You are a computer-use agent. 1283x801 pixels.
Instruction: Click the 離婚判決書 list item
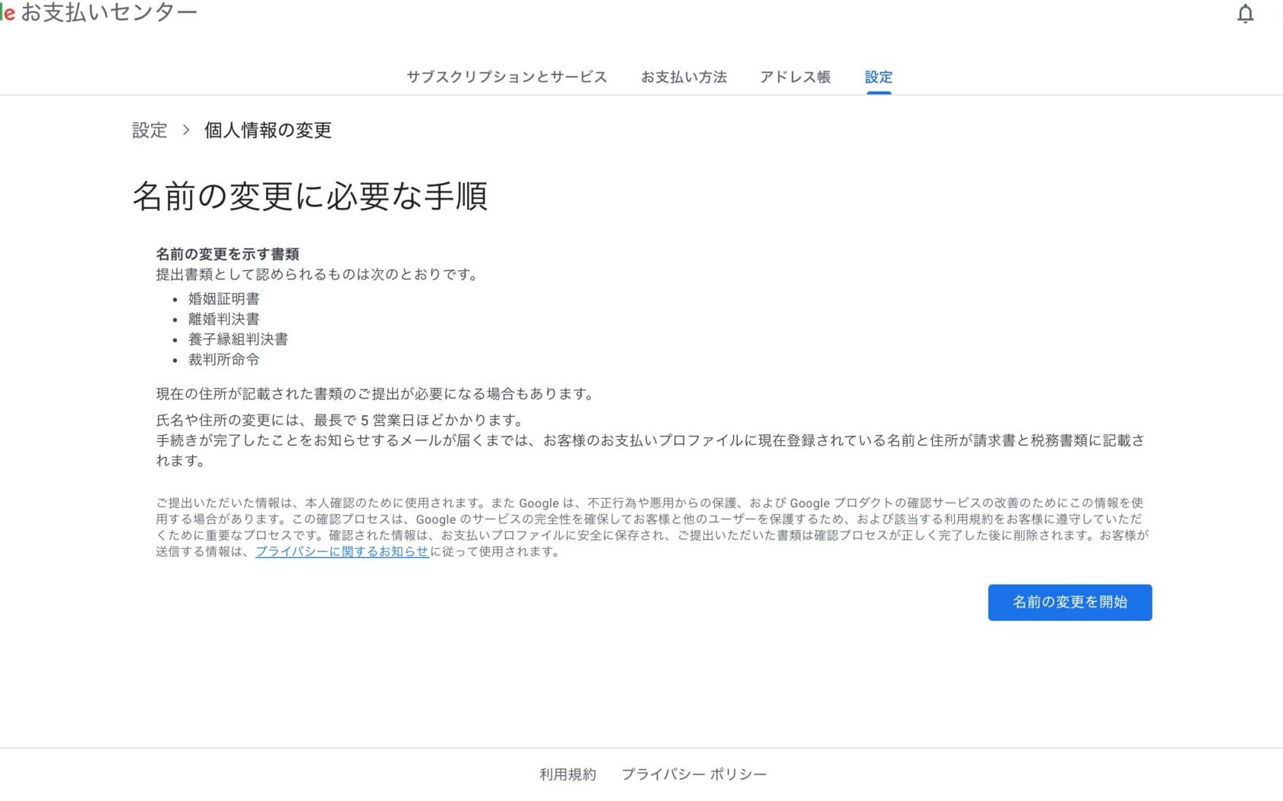pyautogui.click(x=224, y=319)
